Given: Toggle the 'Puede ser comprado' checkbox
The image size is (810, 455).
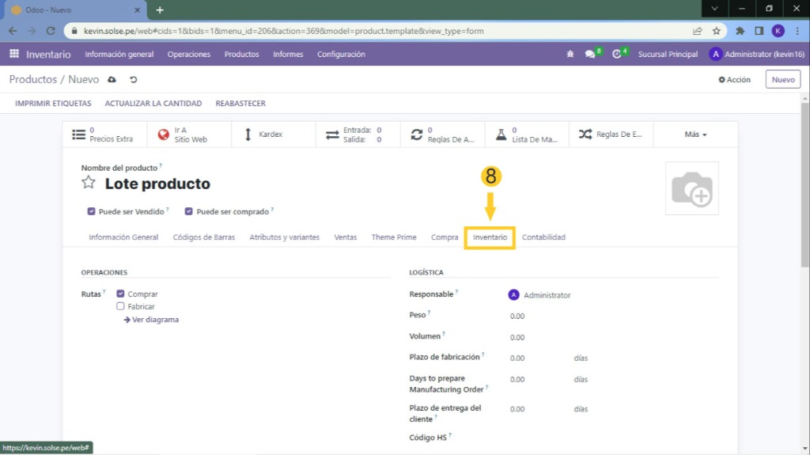Looking at the screenshot, I should pos(189,212).
